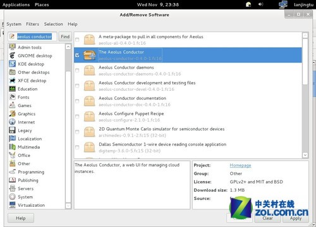Open the Places menu in top panel
The height and width of the screenshot is (227, 316).
42,4
